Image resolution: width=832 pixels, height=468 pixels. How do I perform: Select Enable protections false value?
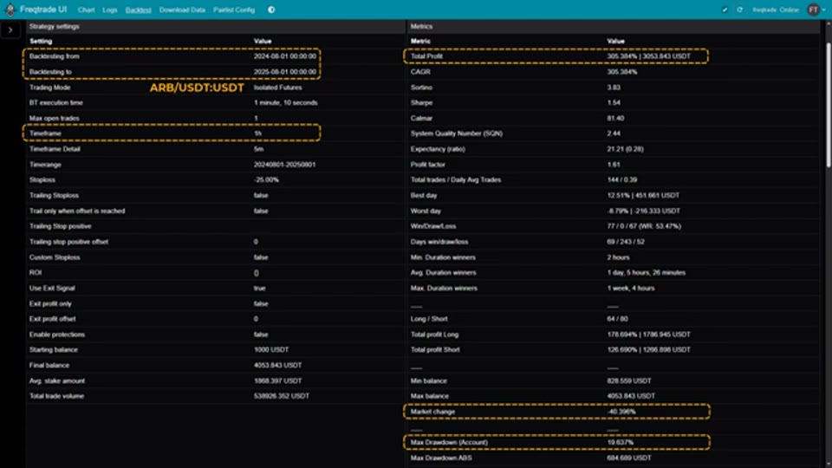tap(261, 335)
